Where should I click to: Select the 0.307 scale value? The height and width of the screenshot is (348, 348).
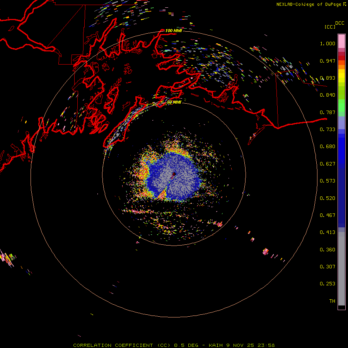(x=328, y=267)
